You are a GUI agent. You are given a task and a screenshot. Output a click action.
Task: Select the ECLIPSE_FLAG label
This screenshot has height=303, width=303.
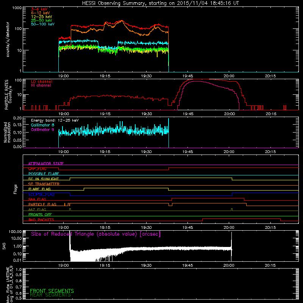(41, 194)
